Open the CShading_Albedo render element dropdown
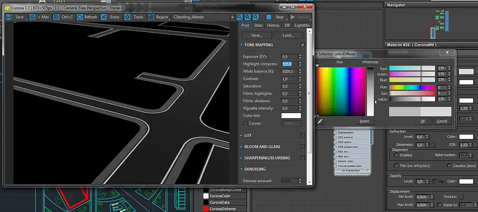Screen dimensions: 478x212 pos(203,17)
